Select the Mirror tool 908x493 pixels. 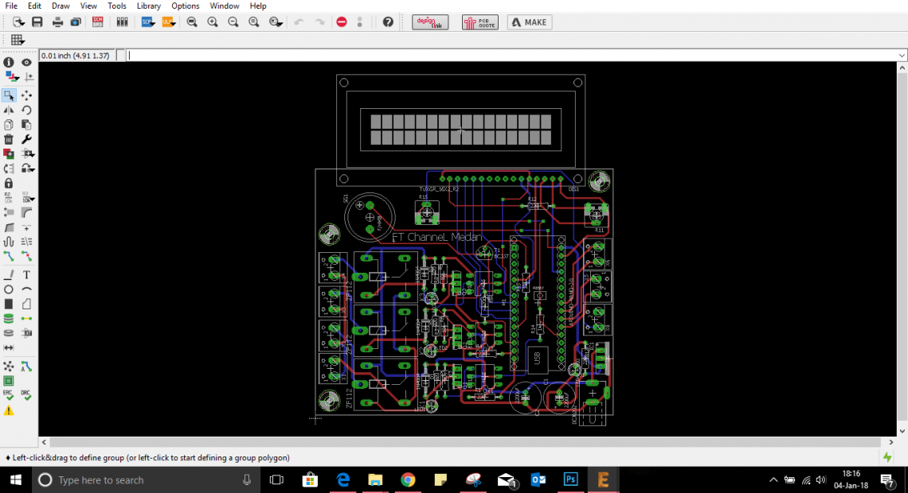pos(9,110)
